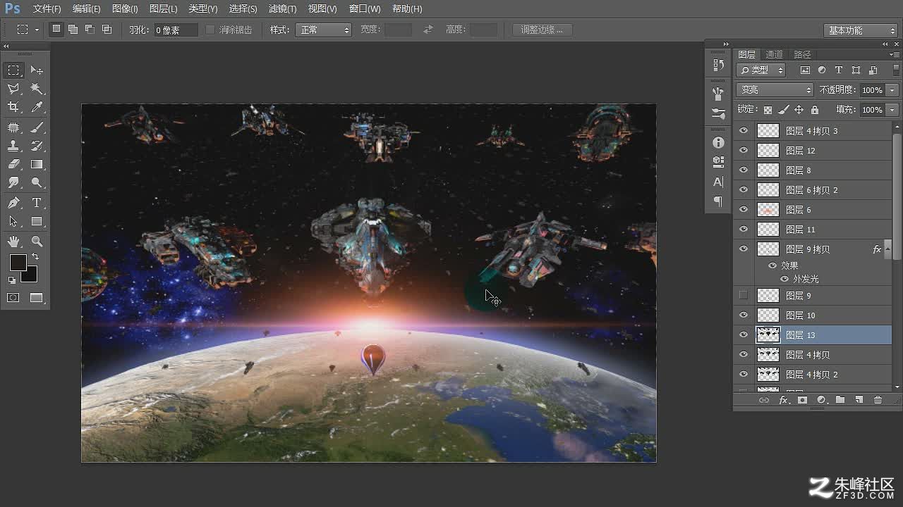Click the subtract from selection button
The height and width of the screenshot is (507, 903).
click(90, 30)
